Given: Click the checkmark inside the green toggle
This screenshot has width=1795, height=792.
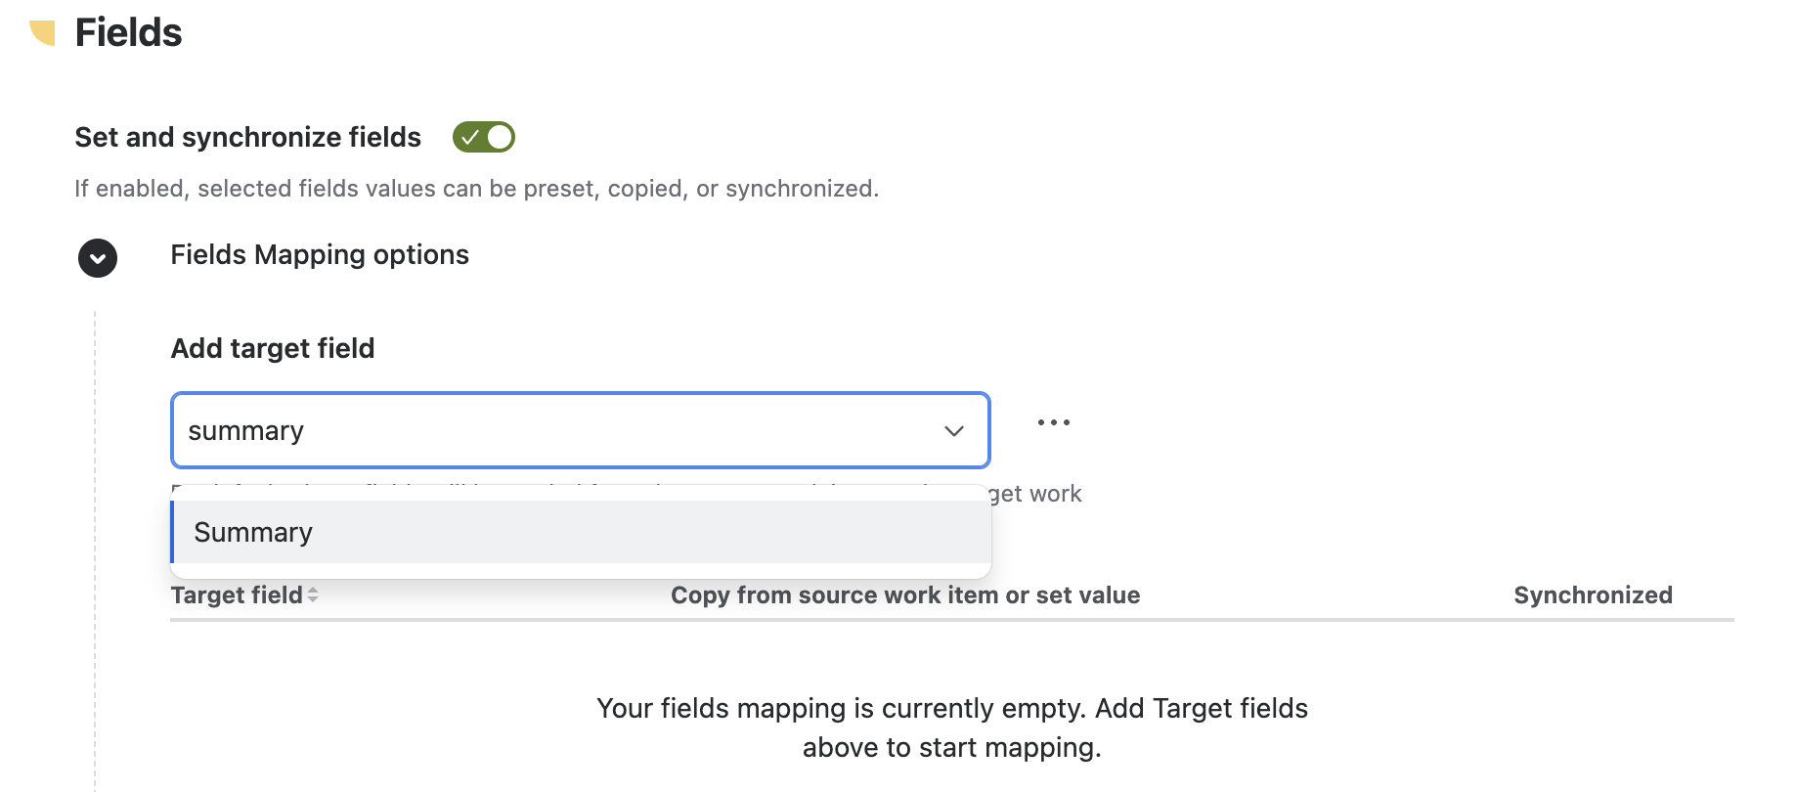Looking at the screenshot, I should coord(469,138).
